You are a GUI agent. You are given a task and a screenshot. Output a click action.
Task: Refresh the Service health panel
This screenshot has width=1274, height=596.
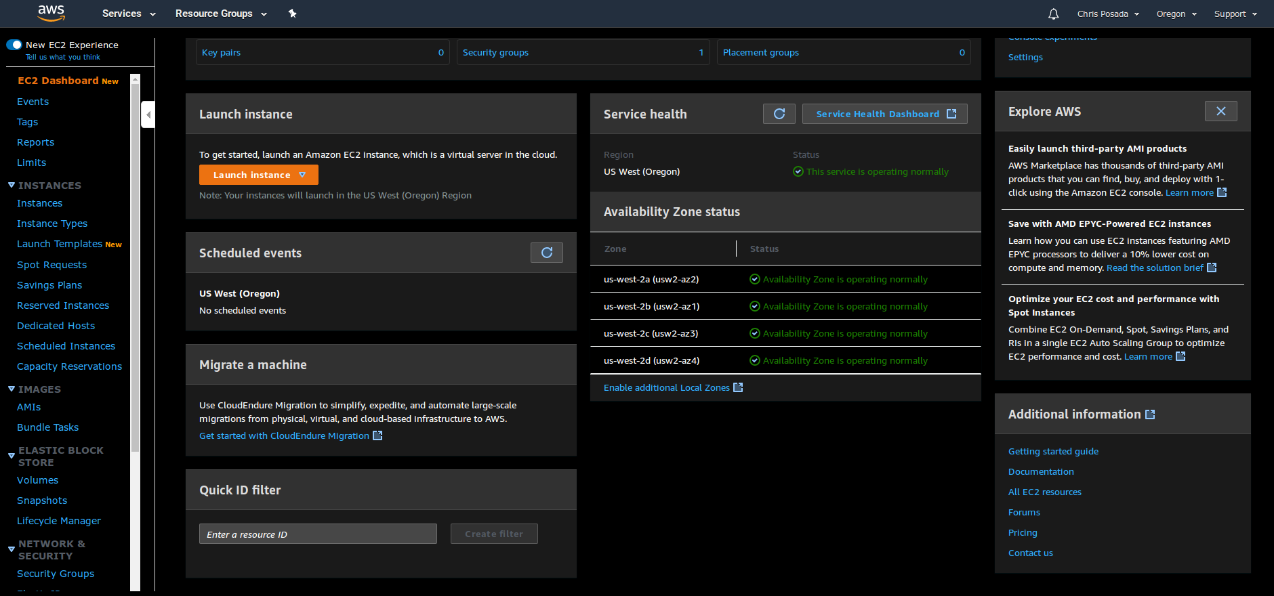[x=779, y=114]
